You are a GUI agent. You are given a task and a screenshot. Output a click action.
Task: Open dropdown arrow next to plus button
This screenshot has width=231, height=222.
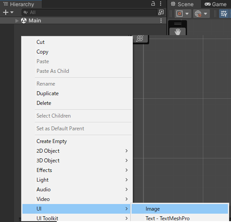12,12
